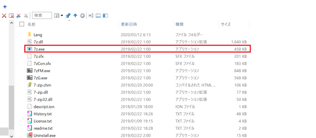This screenshot has height=138, width=316.
Task: Click the sort chevron above the 名前 column
Action: [x=69, y=21]
